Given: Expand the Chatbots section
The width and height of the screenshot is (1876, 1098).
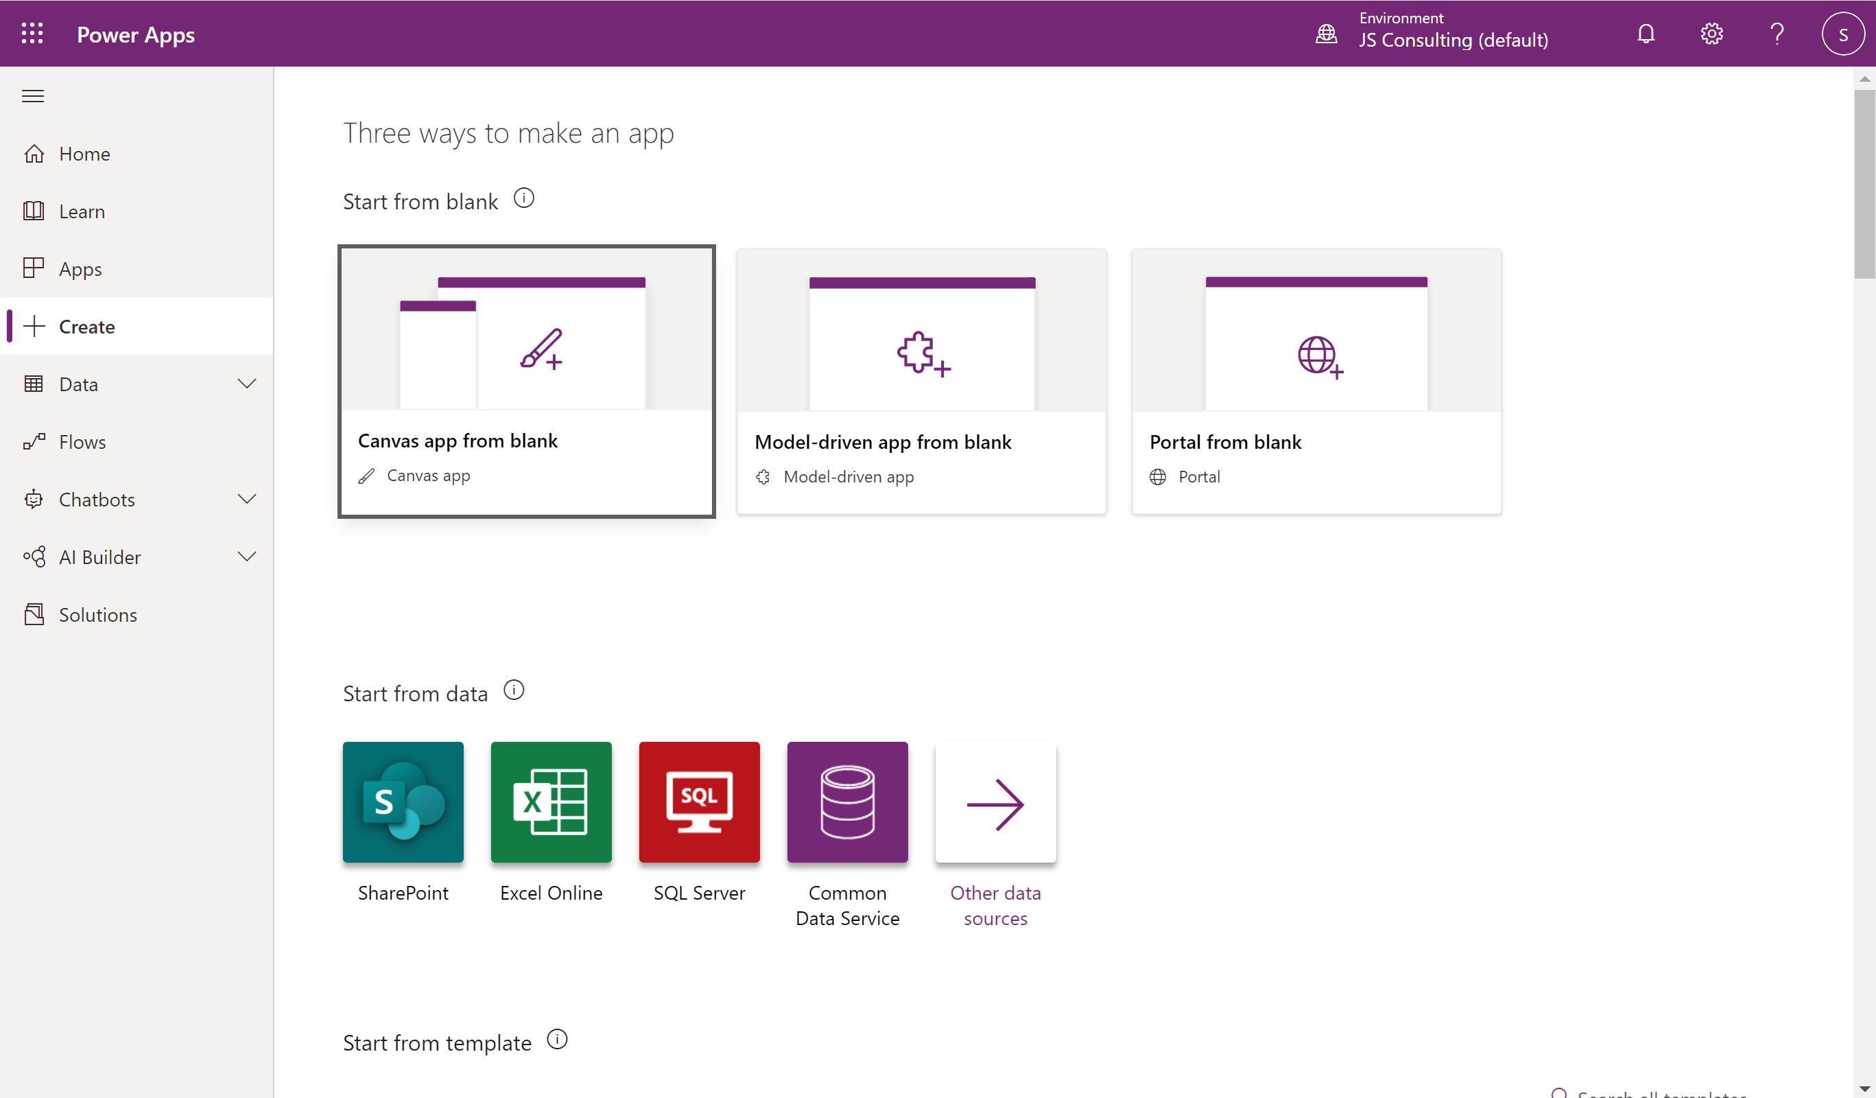Looking at the screenshot, I should [x=246, y=499].
